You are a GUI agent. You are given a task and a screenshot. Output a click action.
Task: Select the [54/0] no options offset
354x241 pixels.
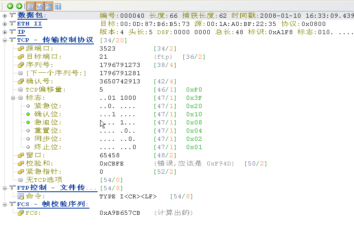click(x=112, y=180)
